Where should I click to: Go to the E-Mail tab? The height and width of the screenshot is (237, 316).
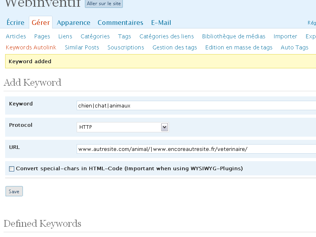pos(161,23)
